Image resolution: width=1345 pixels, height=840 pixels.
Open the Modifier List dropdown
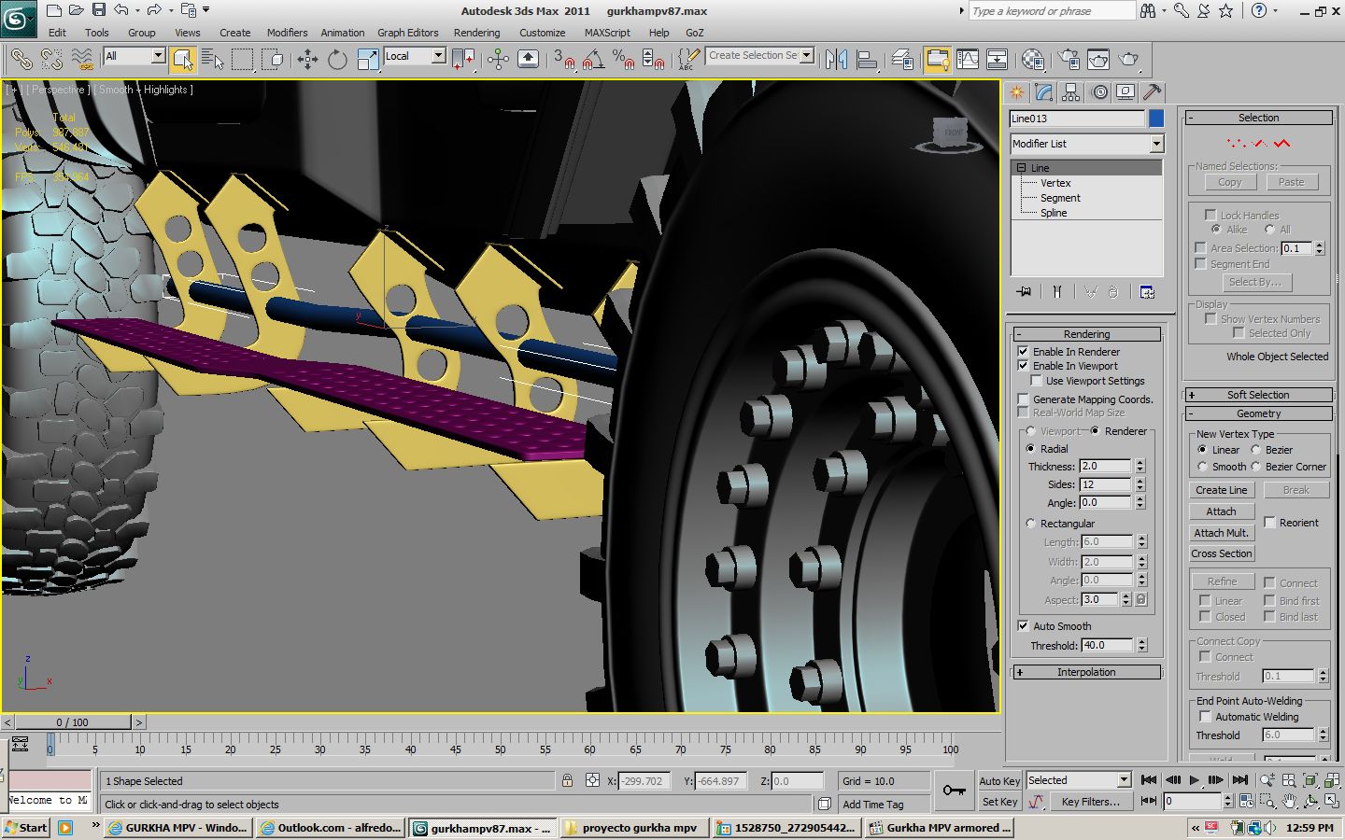pyautogui.click(x=1155, y=144)
